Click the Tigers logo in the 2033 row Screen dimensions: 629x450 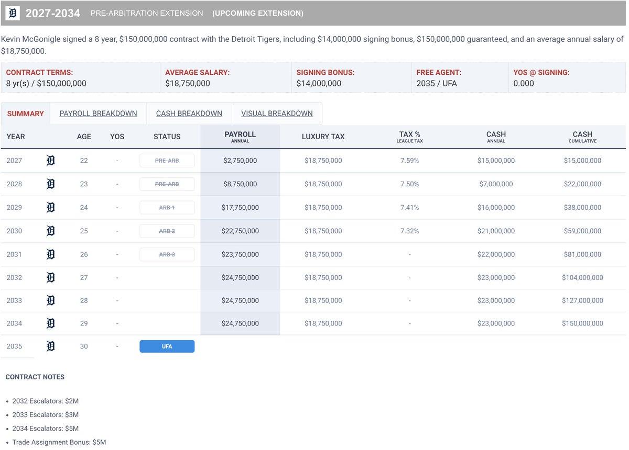50,301
